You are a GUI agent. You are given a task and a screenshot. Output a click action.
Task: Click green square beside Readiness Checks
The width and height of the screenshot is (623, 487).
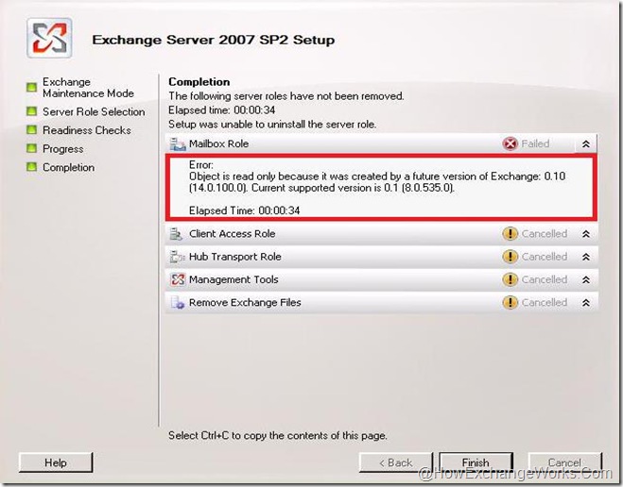coord(31,129)
